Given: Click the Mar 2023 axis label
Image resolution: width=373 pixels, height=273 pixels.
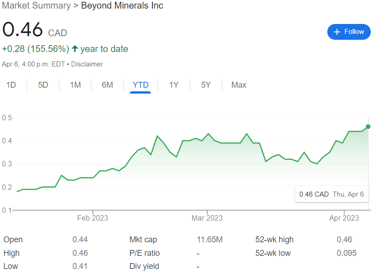Looking at the screenshot, I should 207,218.
